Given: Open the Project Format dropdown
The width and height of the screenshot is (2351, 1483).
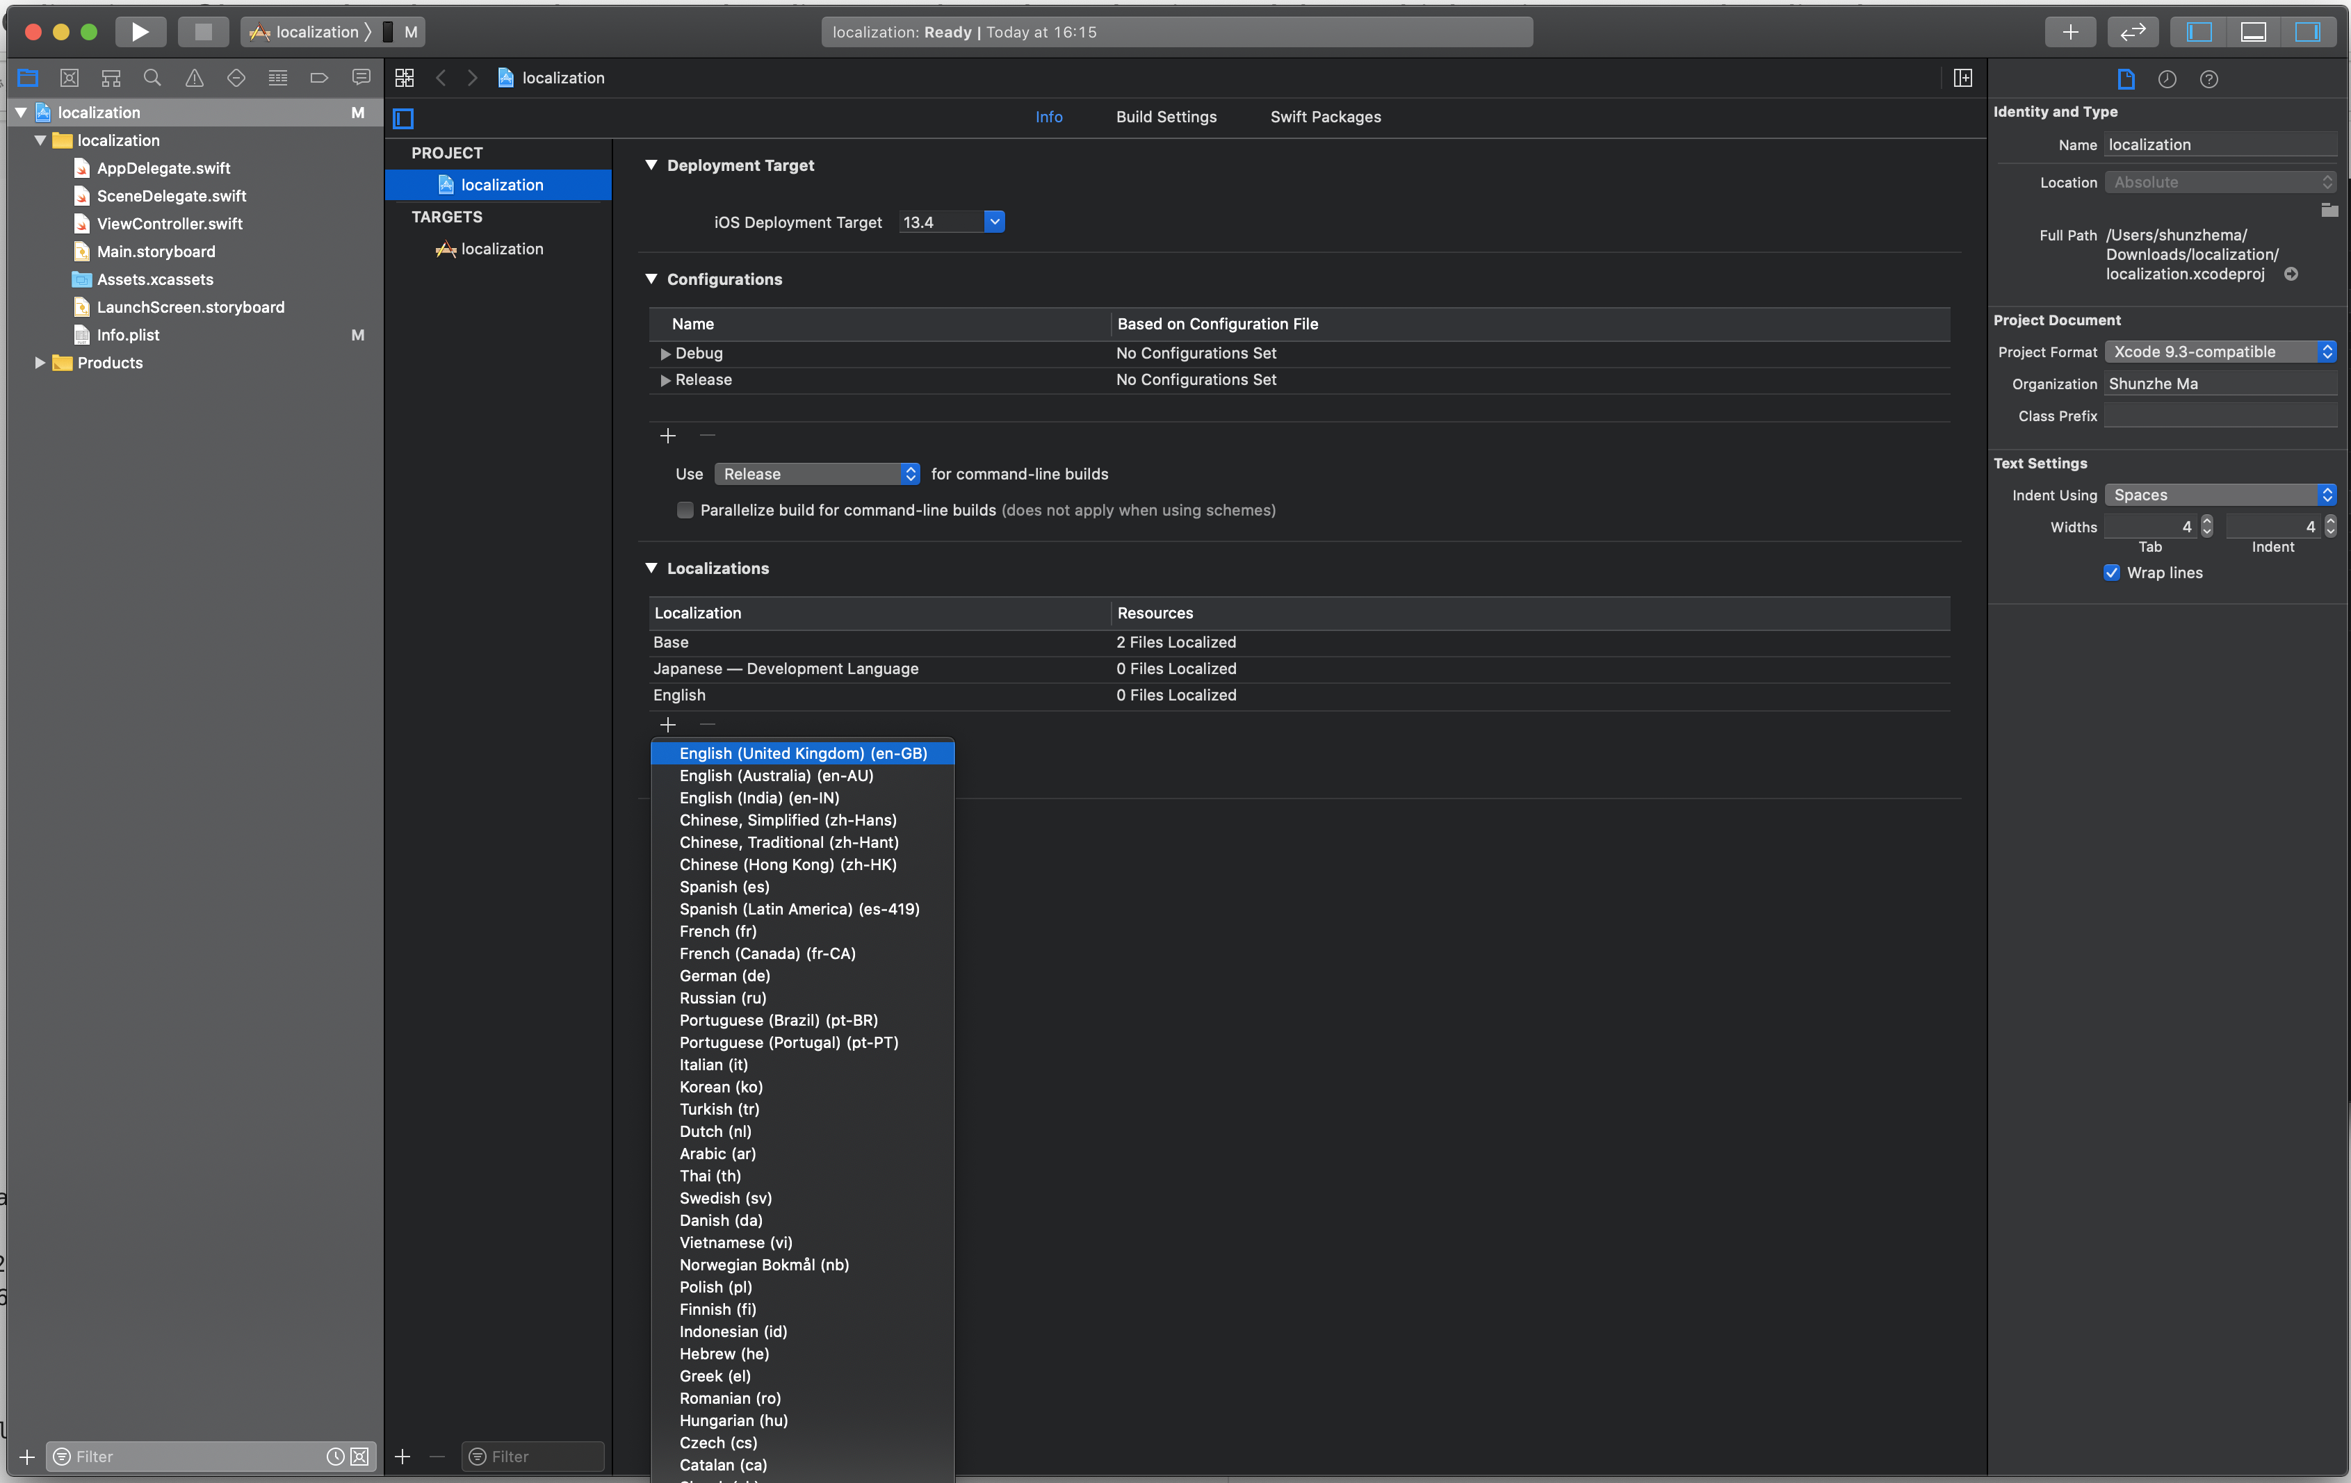Looking at the screenshot, I should (x=2220, y=352).
